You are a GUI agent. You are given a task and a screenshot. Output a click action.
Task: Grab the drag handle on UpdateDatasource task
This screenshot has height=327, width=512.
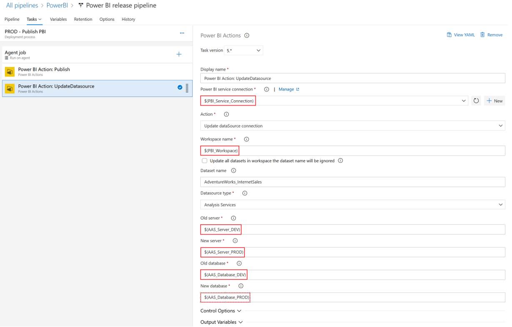click(x=187, y=88)
